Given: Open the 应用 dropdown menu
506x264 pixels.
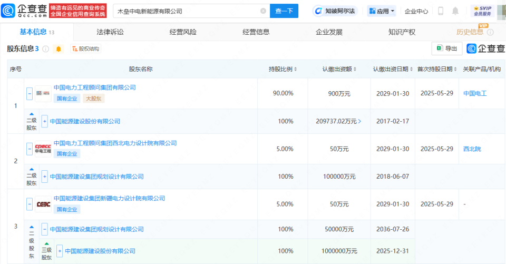Looking at the screenshot, I should pyautogui.click(x=382, y=11).
